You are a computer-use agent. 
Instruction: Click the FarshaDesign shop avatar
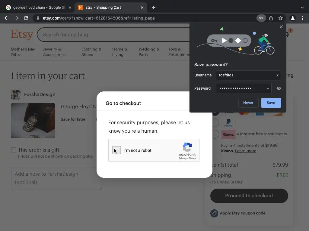click(x=16, y=95)
